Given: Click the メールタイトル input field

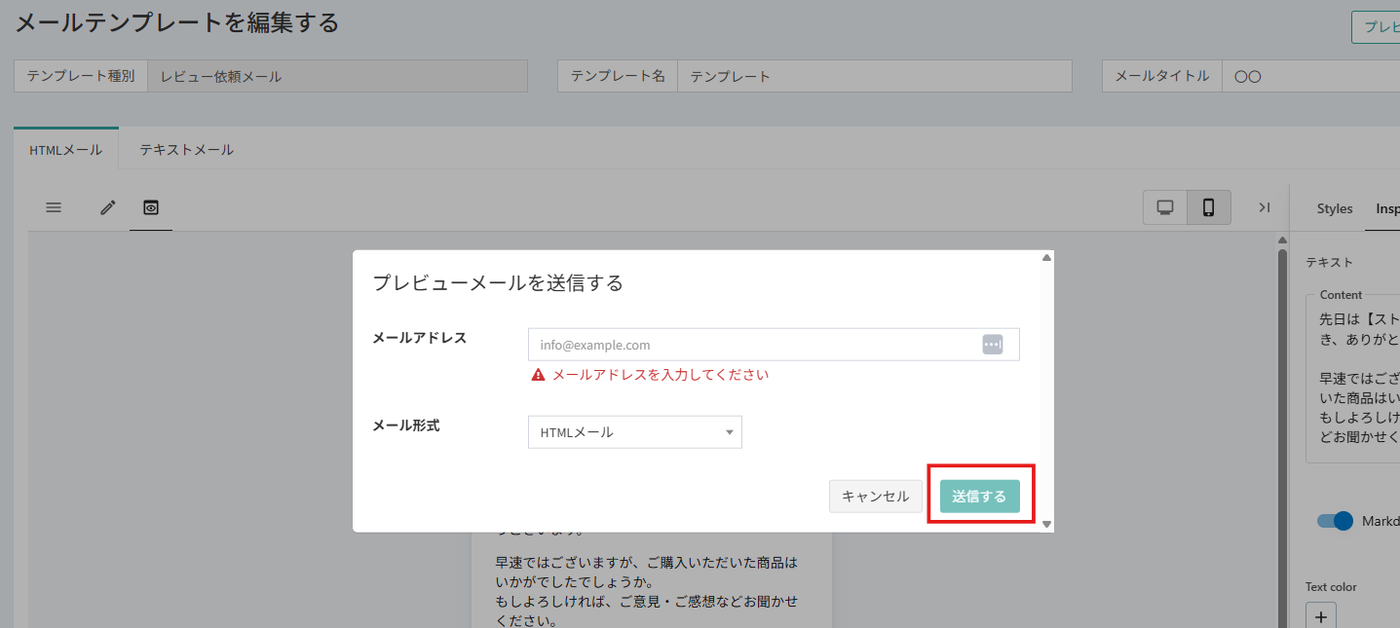Looking at the screenshot, I should pyautogui.click(x=1310, y=76).
